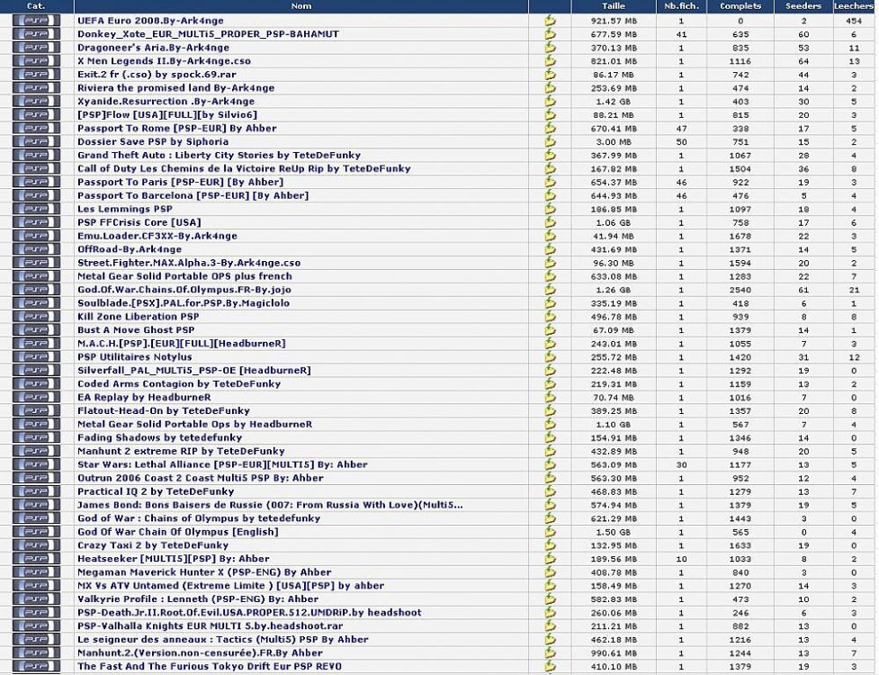Download the PSP FFCrisis Core [USA] torrent icon
This screenshot has height=675, width=879.
point(550,222)
